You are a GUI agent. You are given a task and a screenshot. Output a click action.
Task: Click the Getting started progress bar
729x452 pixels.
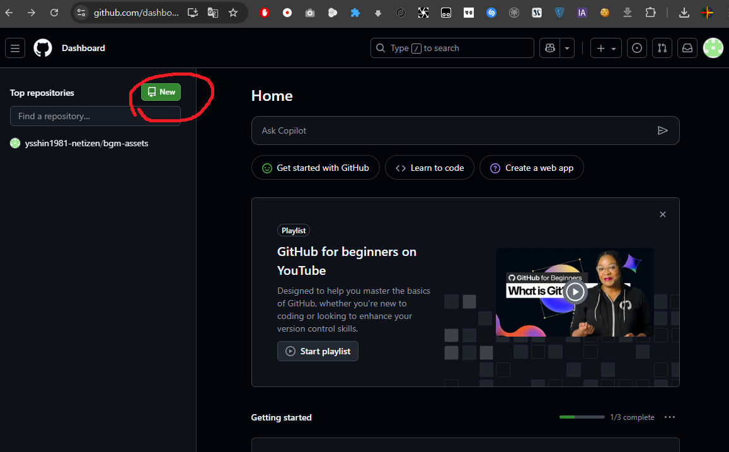(x=582, y=417)
